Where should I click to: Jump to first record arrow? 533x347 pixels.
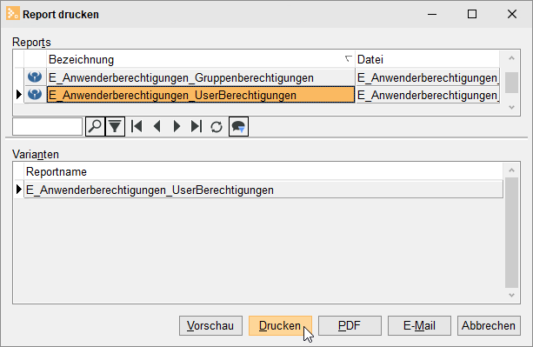coord(137,126)
